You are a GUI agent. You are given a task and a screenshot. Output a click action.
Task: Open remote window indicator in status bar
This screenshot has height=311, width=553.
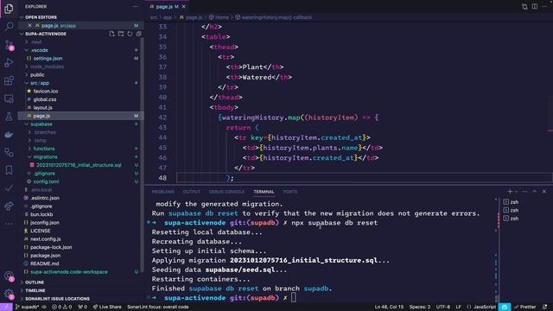coord(6,308)
